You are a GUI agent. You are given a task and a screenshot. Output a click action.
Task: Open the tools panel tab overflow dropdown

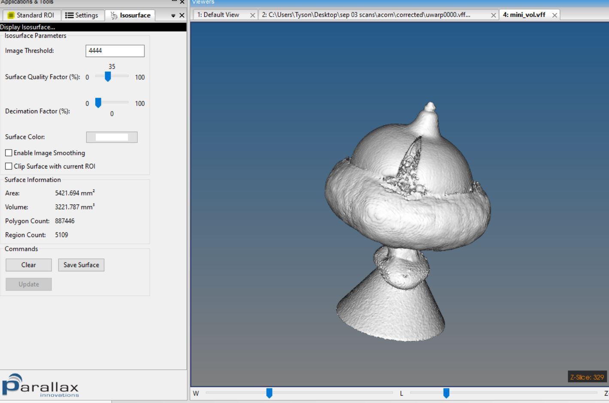pyautogui.click(x=173, y=15)
